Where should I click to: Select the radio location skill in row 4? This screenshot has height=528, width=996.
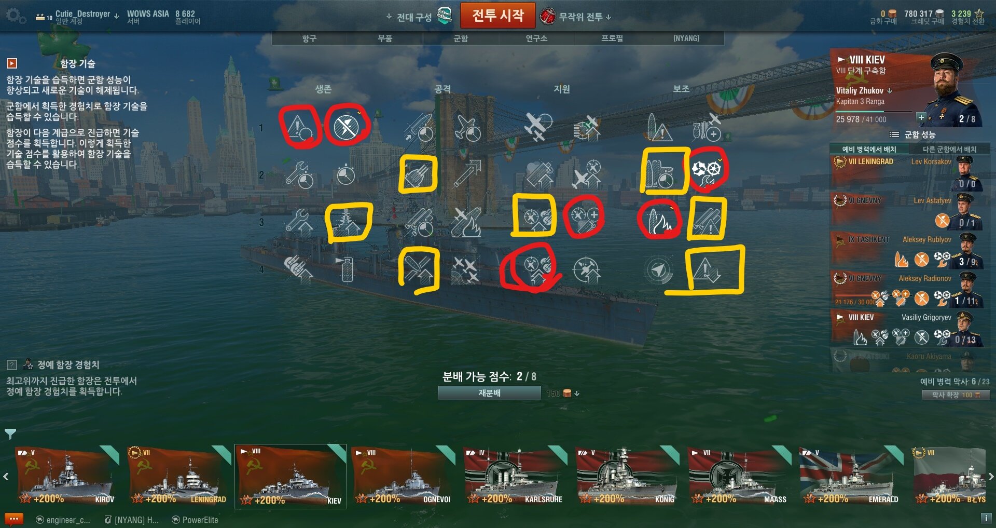coord(659,270)
